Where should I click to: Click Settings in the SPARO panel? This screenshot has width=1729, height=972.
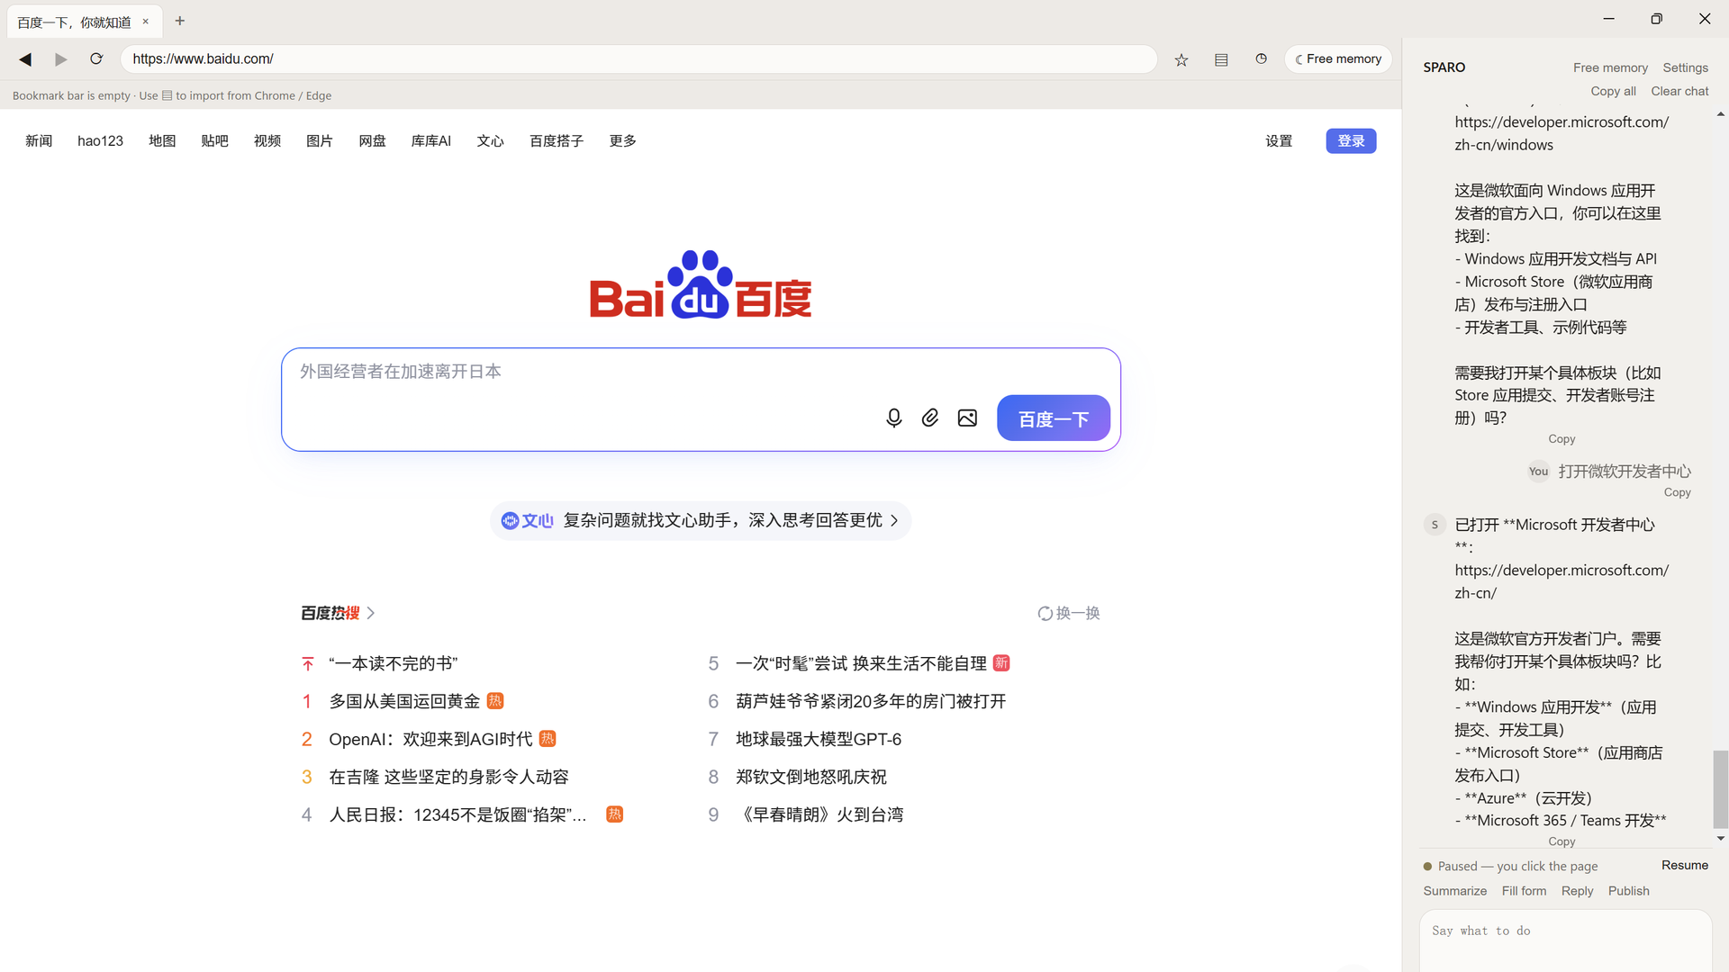[x=1685, y=67]
